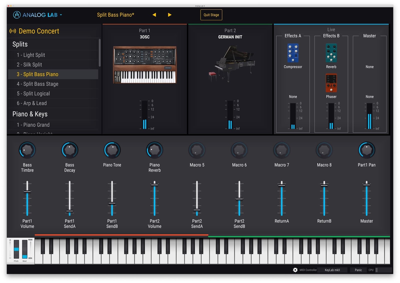Screen dimensions: 400x283
Task: Select the Part 1 tab header
Action: point(144,30)
